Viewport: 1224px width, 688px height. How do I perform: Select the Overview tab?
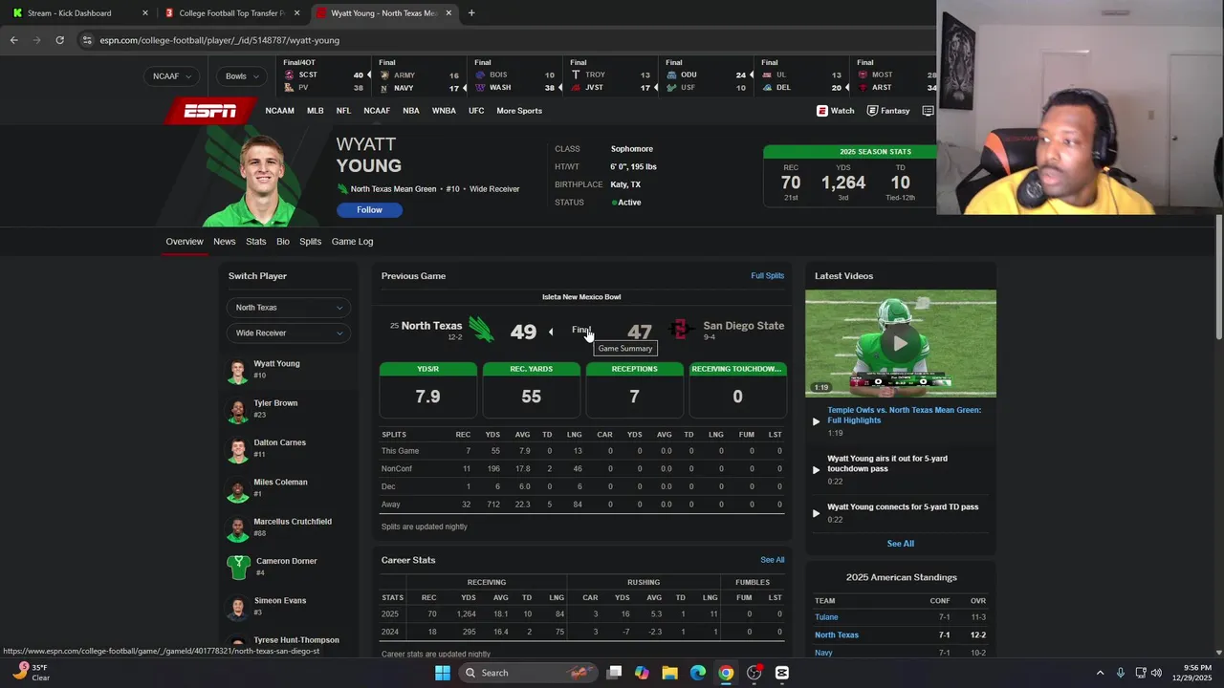pyautogui.click(x=185, y=242)
